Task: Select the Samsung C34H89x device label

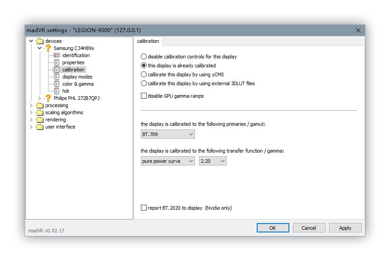Action: [74, 48]
